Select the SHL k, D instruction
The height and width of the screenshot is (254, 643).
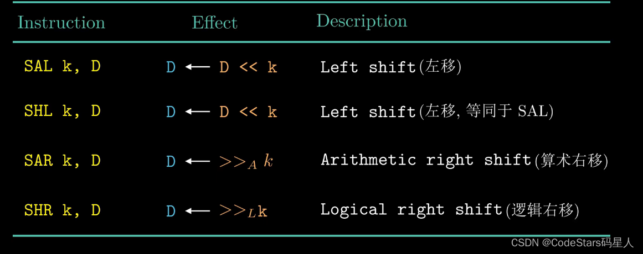click(63, 111)
